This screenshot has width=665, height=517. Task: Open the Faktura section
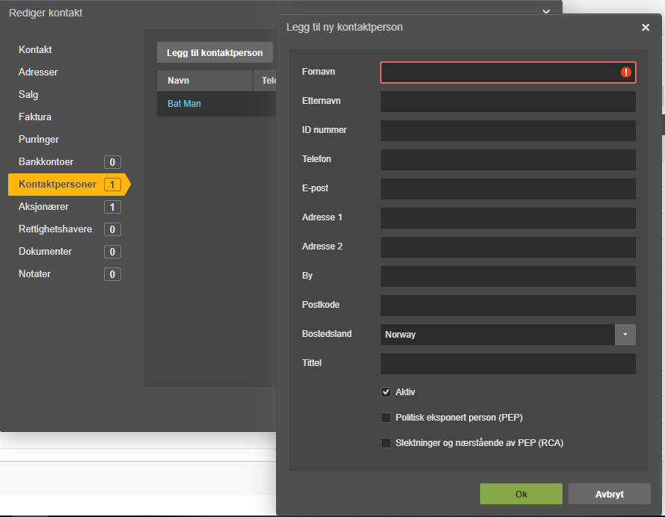point(34,117)
